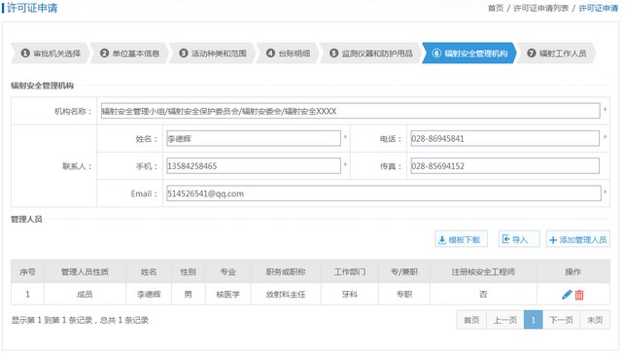The image size is (625, 354).
Task: Click the 许可证申请 page title
Action: (x=32, y=8)
